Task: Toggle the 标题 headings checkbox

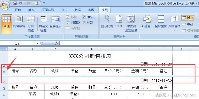Action: (84, 23)
